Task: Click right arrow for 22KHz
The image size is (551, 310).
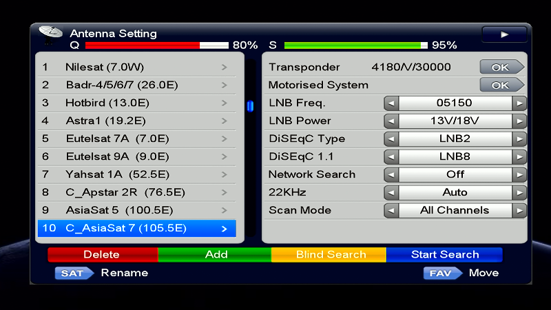Action: tap(519, 193)
